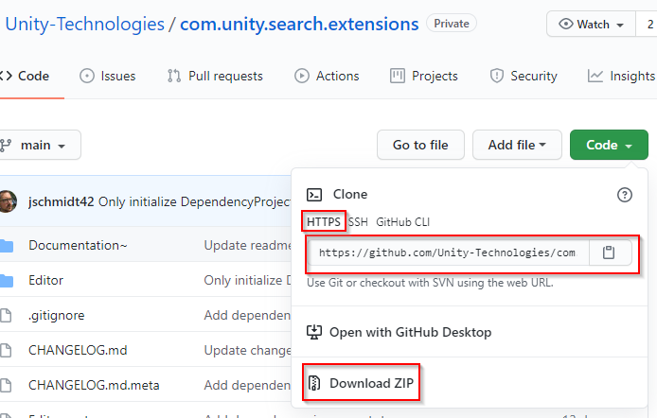This screenshot has height=418, width=657.
Task: Toggle the green Code dropdown button
Action: point(609,145)
